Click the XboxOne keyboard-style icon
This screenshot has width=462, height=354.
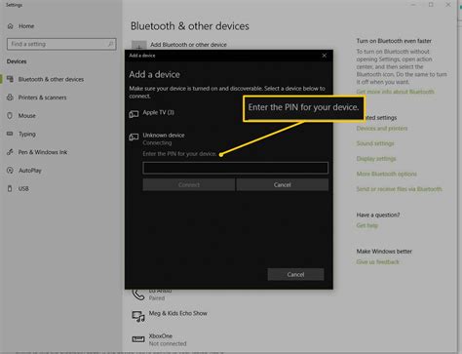point(138,339)
